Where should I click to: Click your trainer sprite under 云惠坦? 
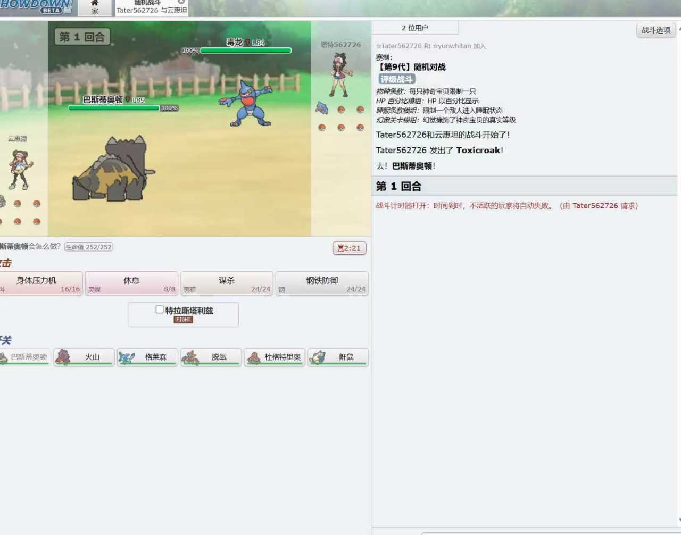point(20,169)
